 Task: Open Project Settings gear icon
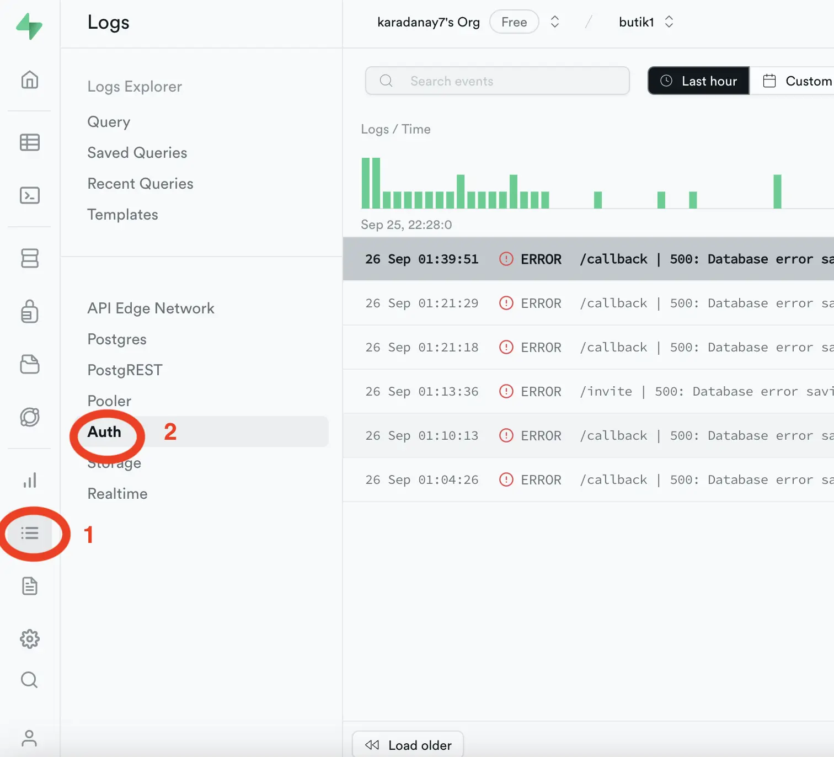[30, 639]
